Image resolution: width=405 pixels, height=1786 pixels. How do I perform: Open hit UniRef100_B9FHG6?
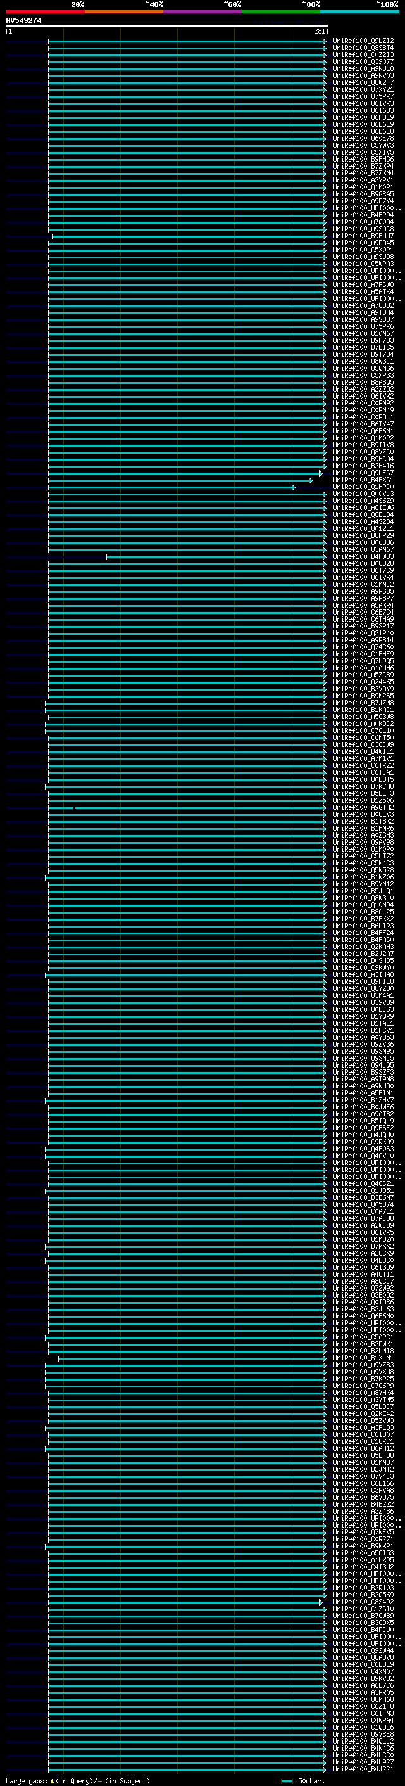363,160
